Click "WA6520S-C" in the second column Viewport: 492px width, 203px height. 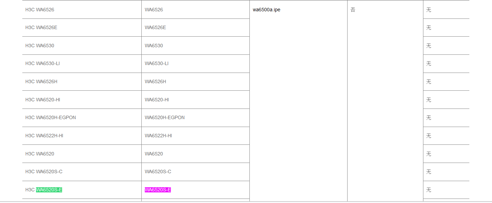(158, 172)
